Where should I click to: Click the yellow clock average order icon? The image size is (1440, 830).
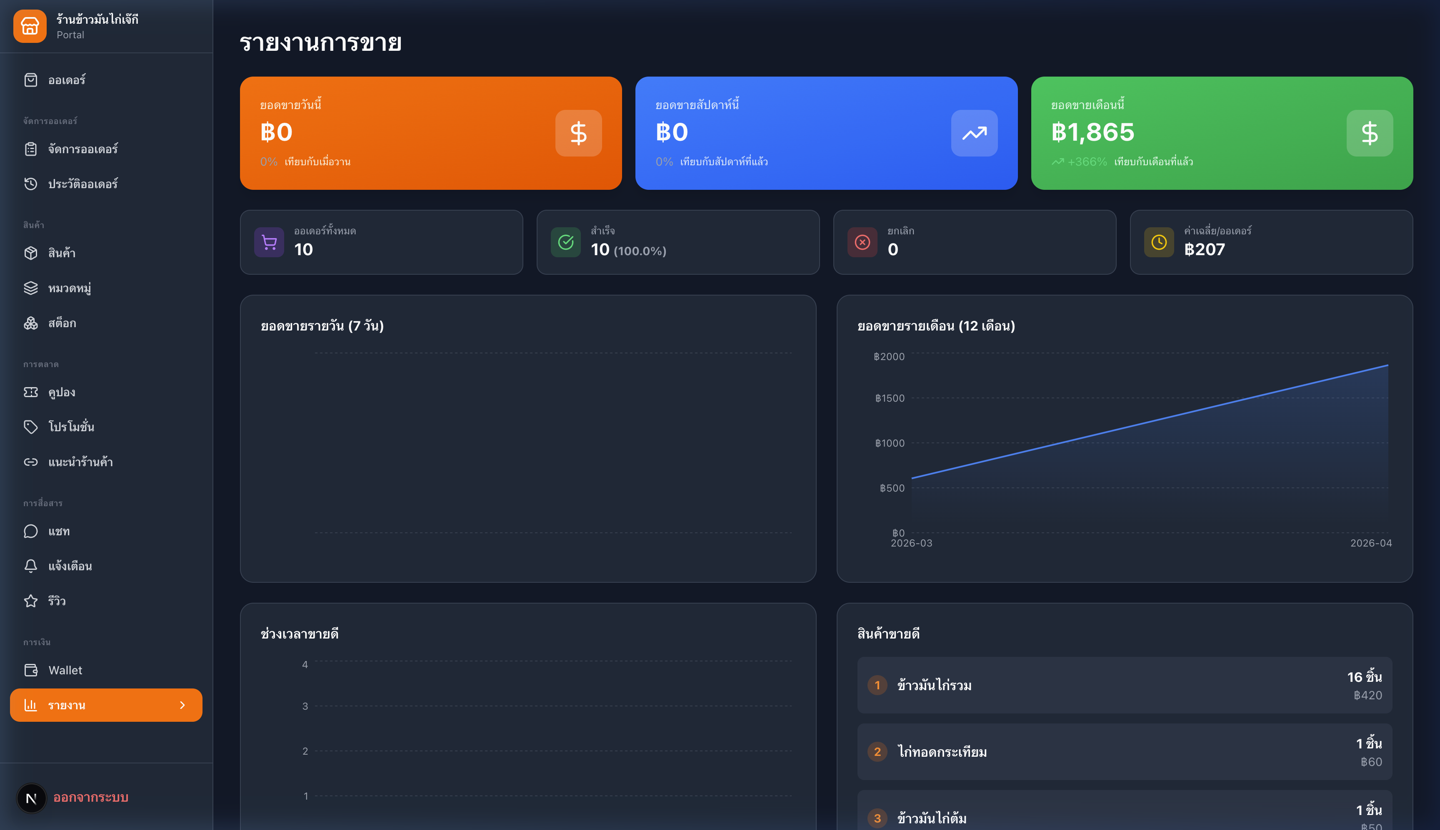point(1159,242)
